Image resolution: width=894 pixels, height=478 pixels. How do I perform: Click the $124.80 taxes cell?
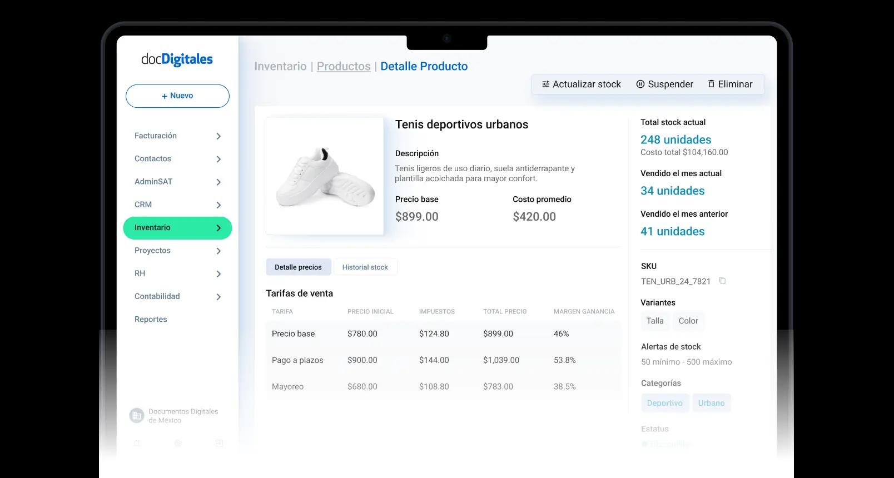(434, 333)
